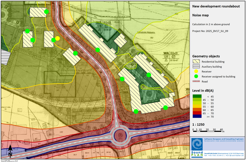Open the mail@soundplan.de email link
The width and height of the screenshot is (246, 162).
point(235,156)
